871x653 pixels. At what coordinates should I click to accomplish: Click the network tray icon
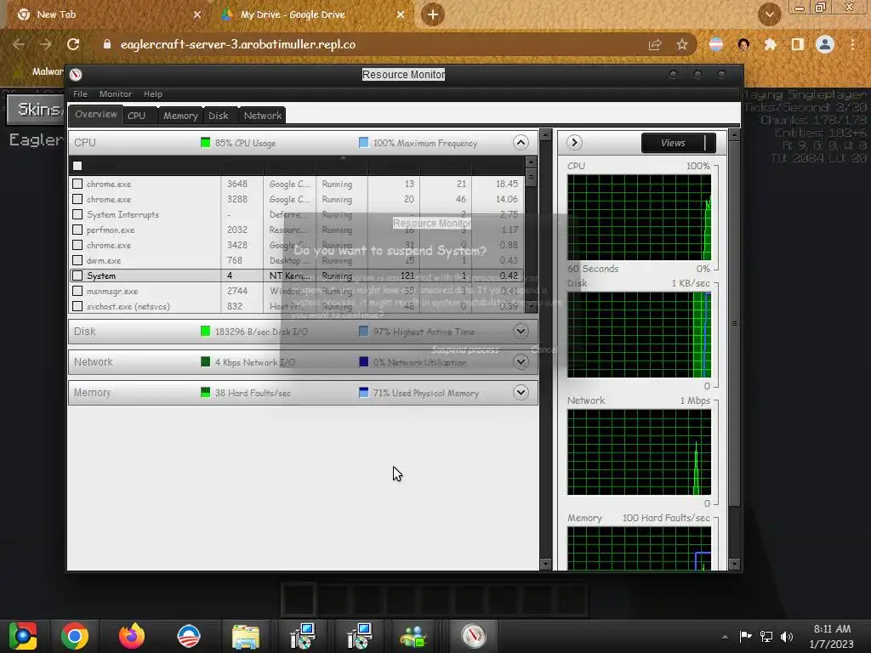[766, 636]
